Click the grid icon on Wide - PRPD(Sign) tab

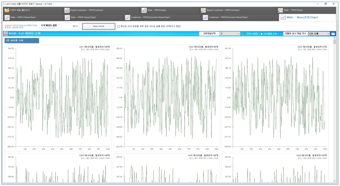[x=280, y=10]
